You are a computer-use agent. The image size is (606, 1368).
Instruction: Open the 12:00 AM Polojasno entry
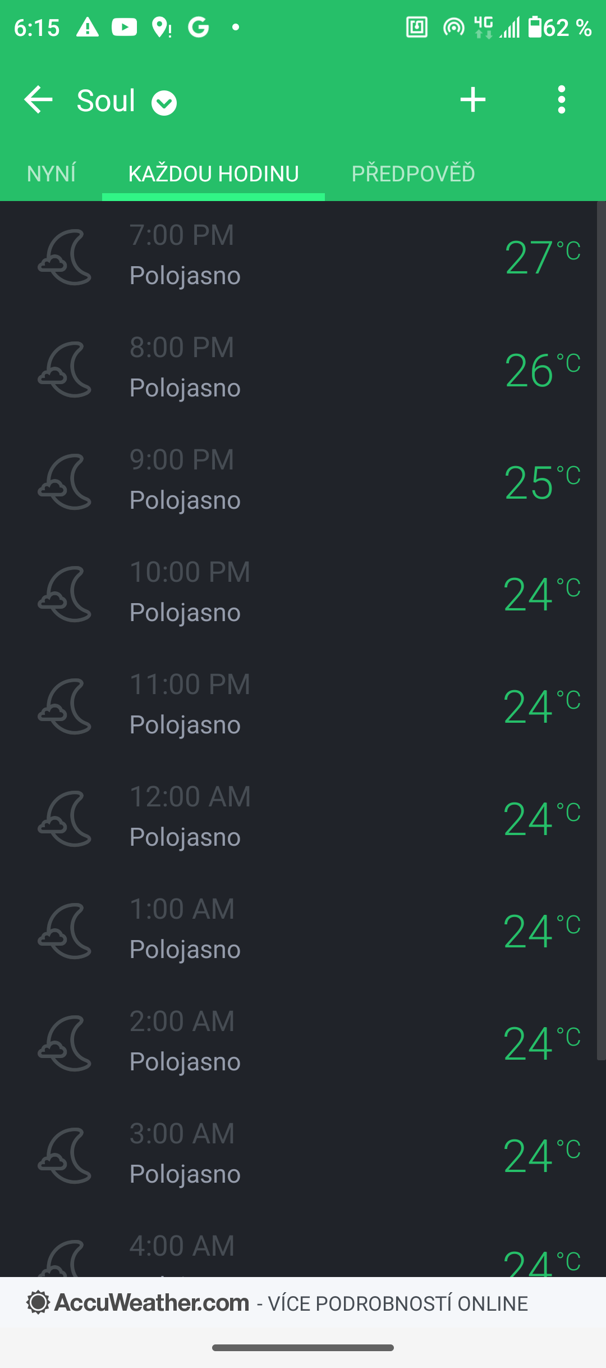tap(299, 819)
